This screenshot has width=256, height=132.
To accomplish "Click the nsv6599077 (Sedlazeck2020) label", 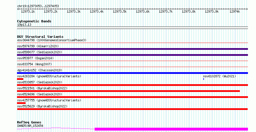I will [x=40, y=52].
